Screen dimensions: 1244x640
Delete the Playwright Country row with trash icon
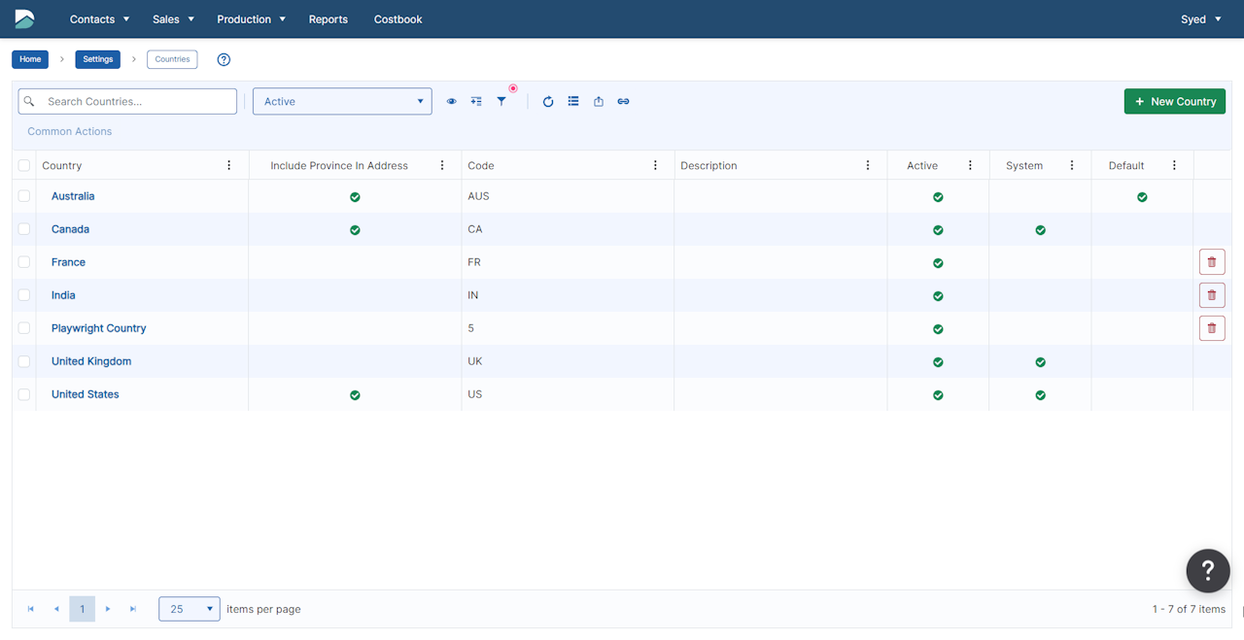[x=1212, y=328]
